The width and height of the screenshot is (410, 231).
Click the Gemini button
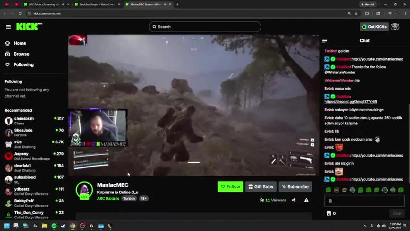pos(368,4)
